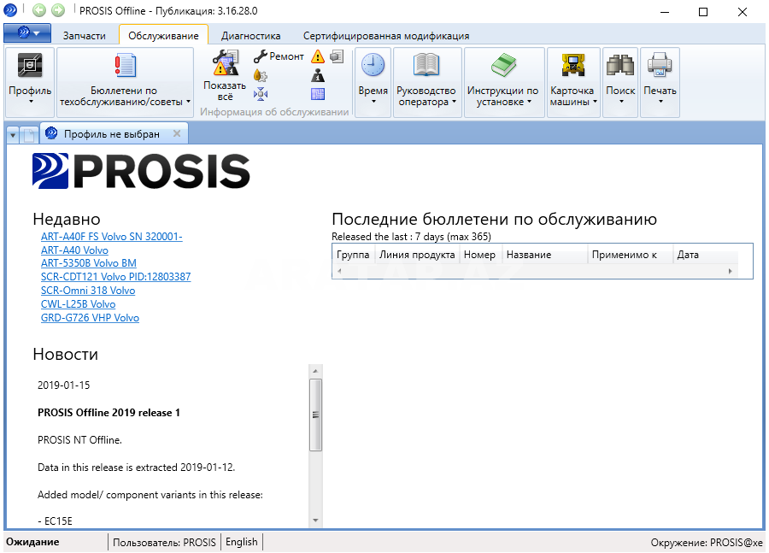The image size is (769, 553).
Task: Sort by the Группа column header
Action: pyautogui.click(x=353, y=255)
